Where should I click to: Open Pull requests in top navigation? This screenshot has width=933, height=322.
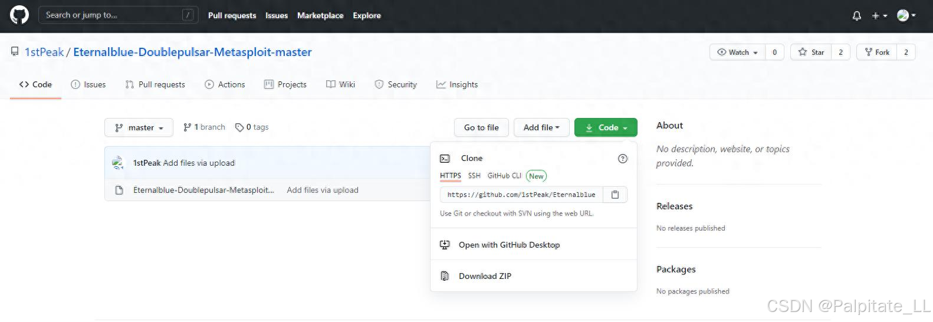pyautogui.click(x=232, y=15)
